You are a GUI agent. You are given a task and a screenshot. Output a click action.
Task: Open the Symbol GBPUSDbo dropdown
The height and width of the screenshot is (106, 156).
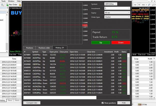111,4
